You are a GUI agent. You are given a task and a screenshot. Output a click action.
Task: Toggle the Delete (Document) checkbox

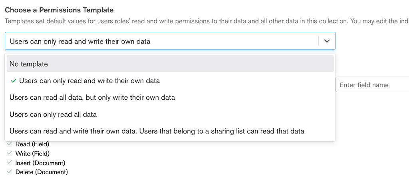click(10, 172)
